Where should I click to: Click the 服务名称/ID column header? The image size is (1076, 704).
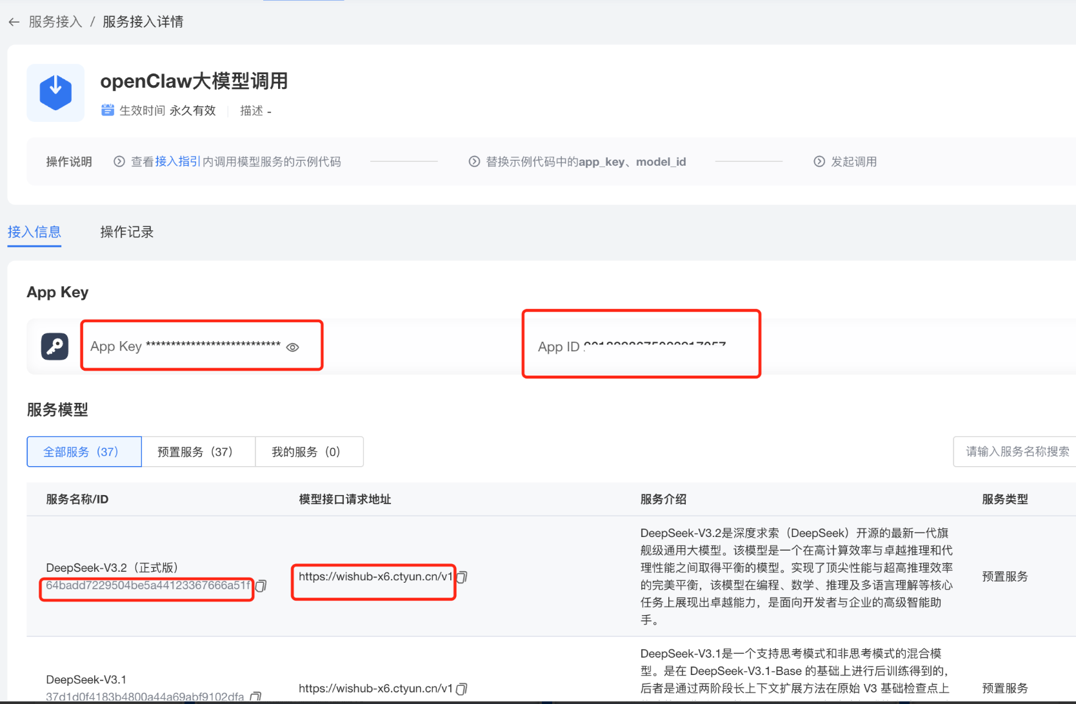click(77, 499)
